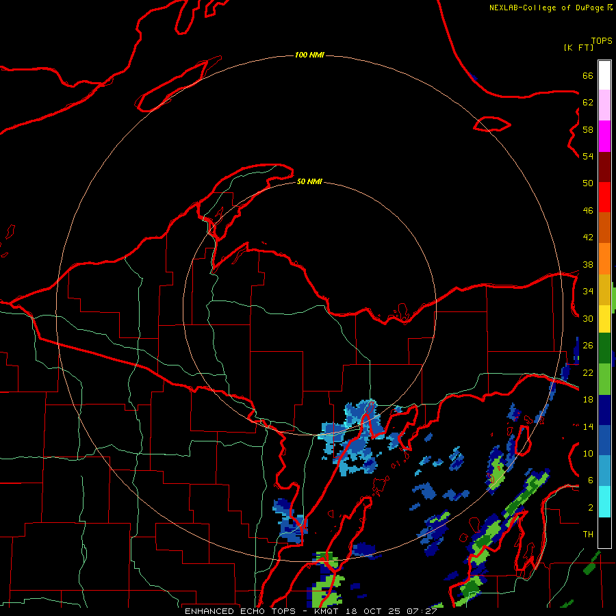
Task: Select the dark red 54 kft legend swatch
Action: 604,167
